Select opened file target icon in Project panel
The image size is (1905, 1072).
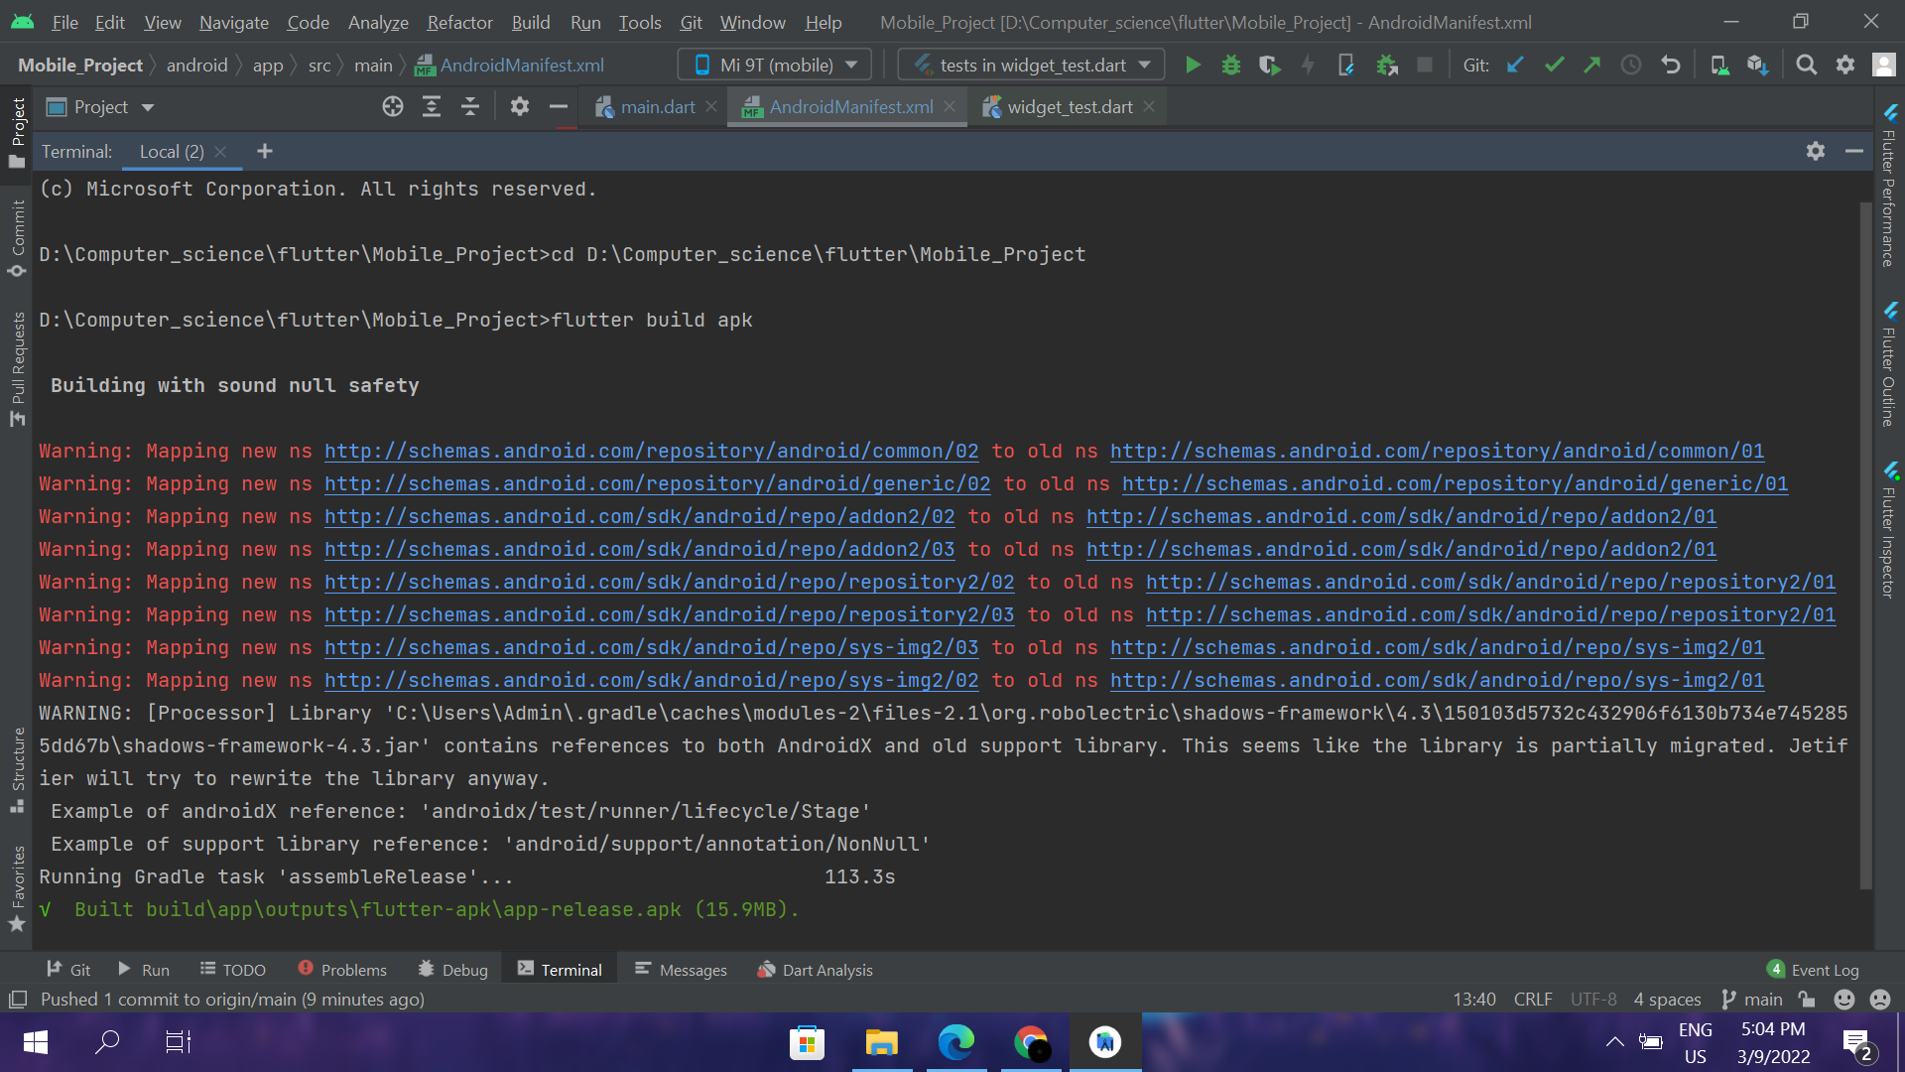[393, 107]
